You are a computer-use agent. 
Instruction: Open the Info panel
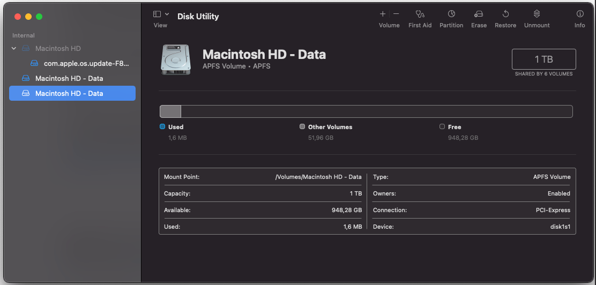[580, 14]
